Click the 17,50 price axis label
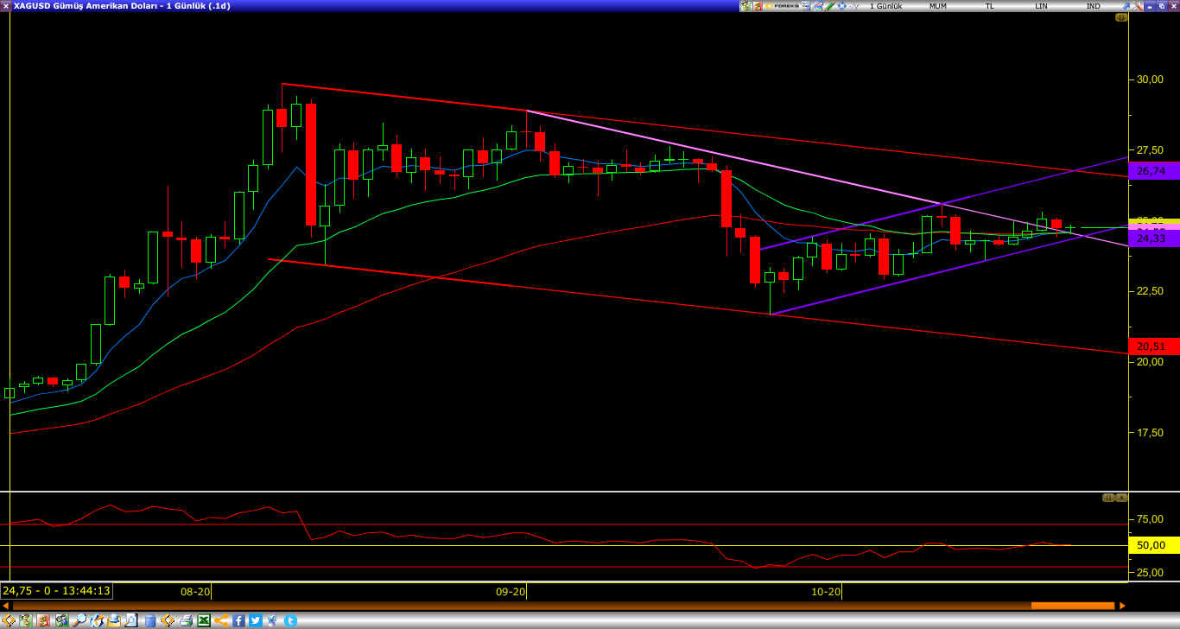1180x629 pixels. (x=1150, y=433)
